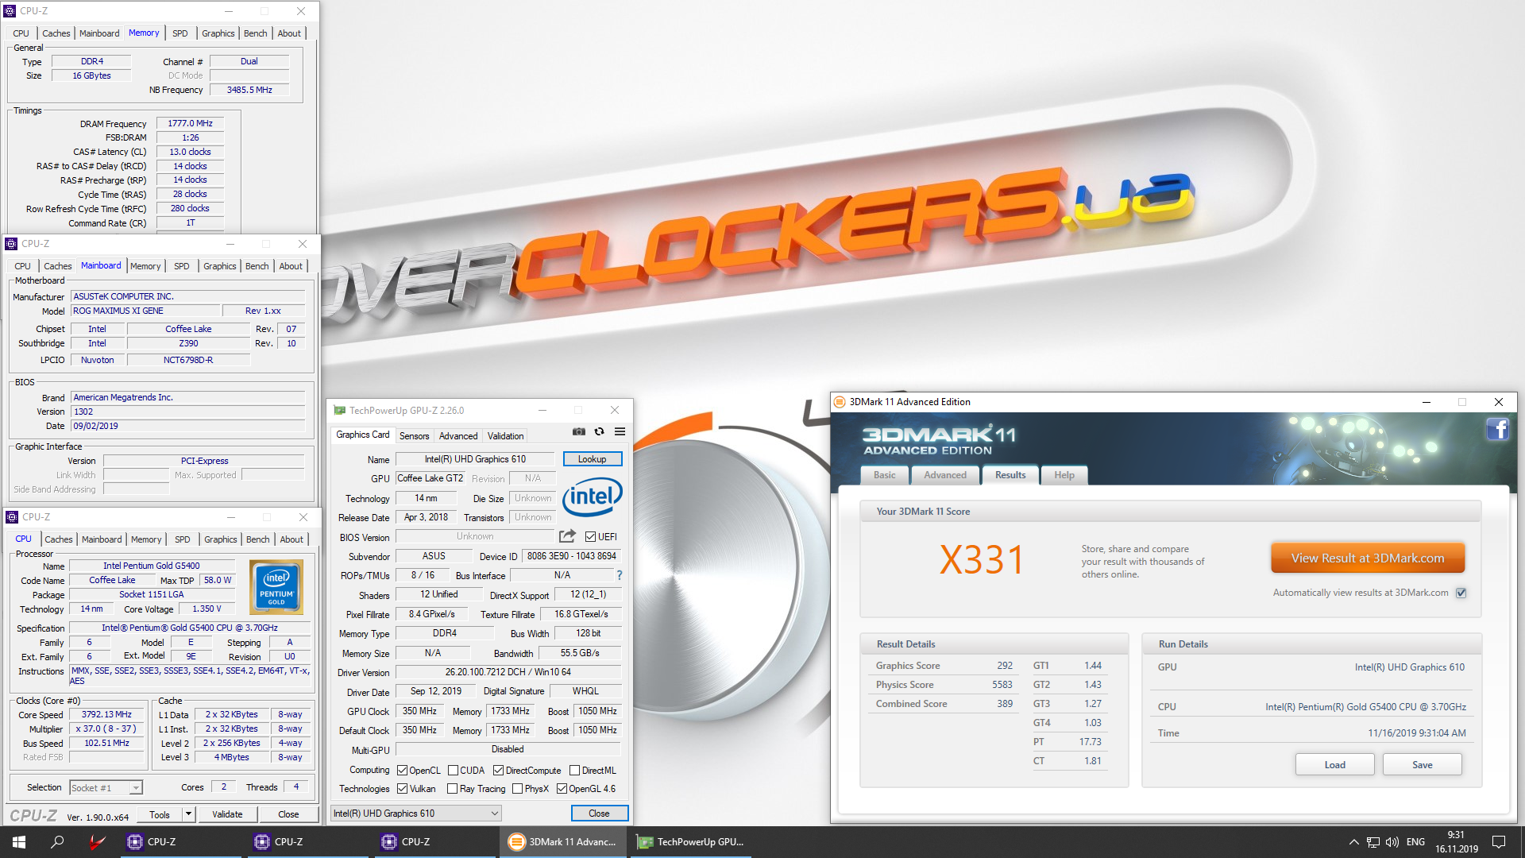Open the notification center icon
The width and height of the screenshot is (1525, 858).
pyautogui.click(x=1499, y=842)
